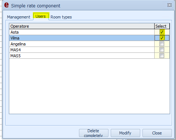Select the Angelina operator row
Image resolution: width=176 pixels, height=140 pixels.
tap(82, 44)
